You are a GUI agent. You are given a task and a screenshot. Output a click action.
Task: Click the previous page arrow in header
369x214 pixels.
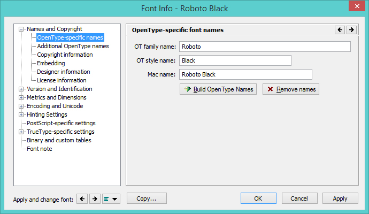340,30
